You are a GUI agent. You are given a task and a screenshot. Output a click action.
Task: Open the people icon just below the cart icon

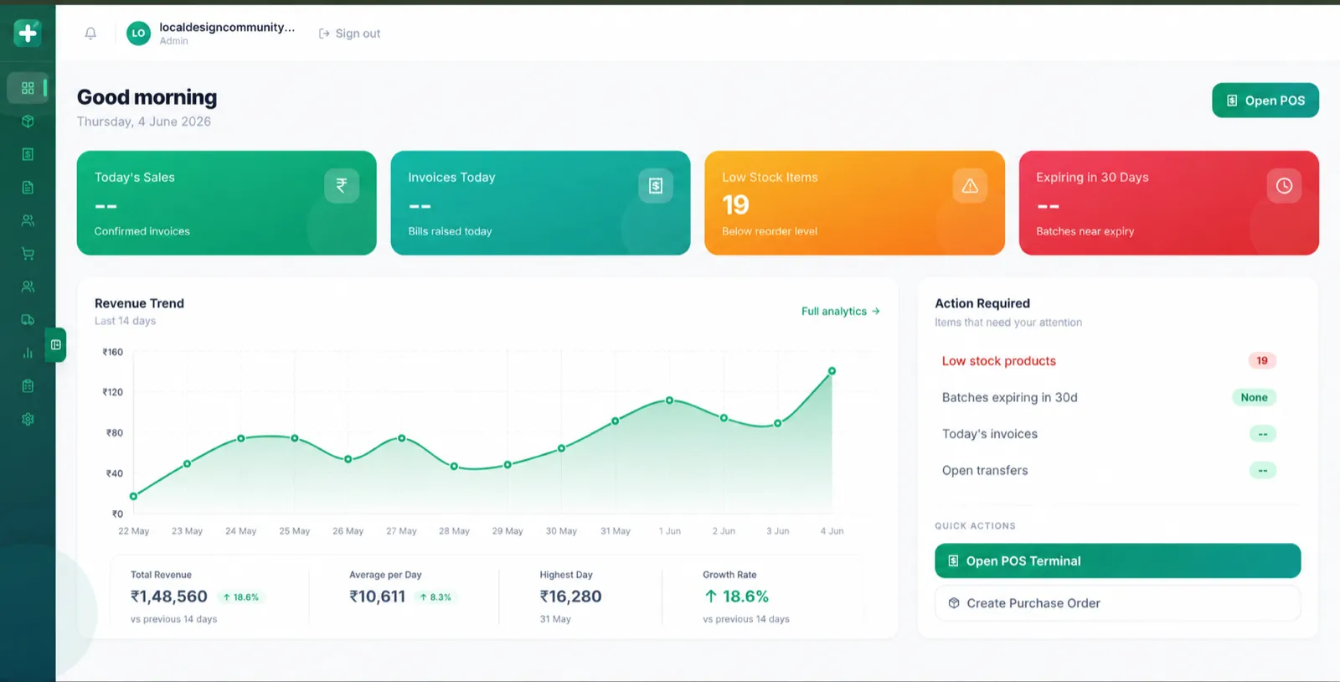pyautogui.click(x=28, y=287)
